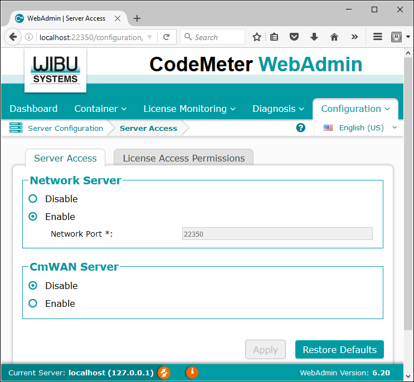Click the Server Access breadcrumb item
414x382 pixels.
click(x=148, y=128)
